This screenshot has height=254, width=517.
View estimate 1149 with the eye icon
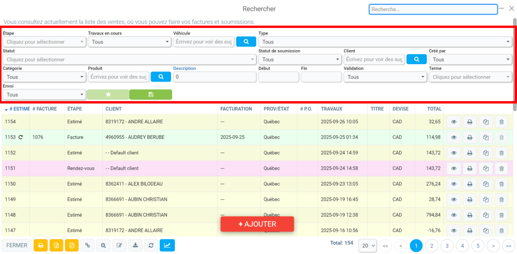(454, 199)
